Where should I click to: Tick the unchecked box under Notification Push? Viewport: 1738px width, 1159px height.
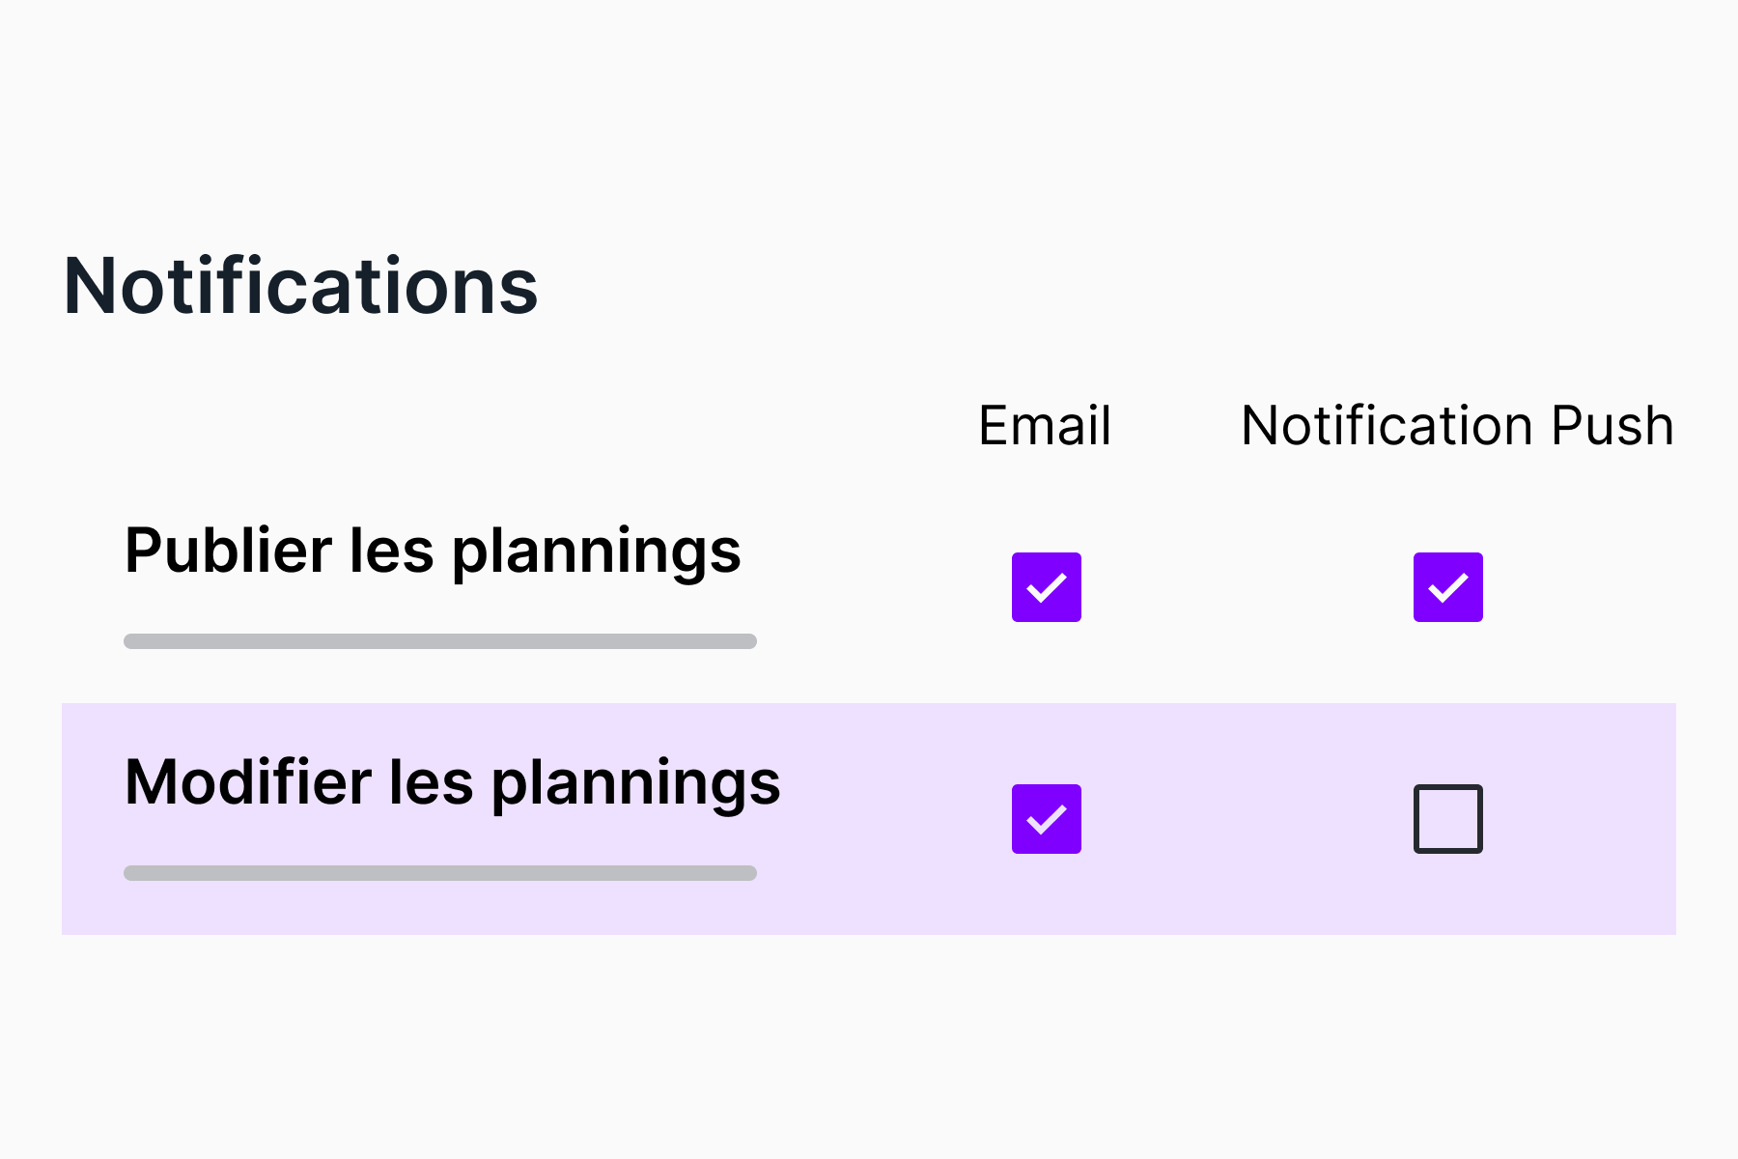click(x=1447, y=819)
